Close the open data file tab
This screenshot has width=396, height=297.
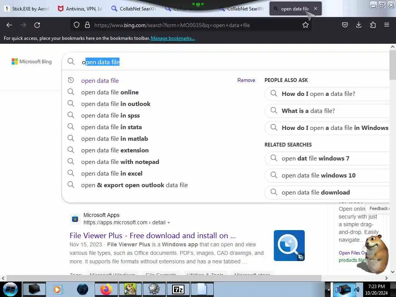coord(316,9)
